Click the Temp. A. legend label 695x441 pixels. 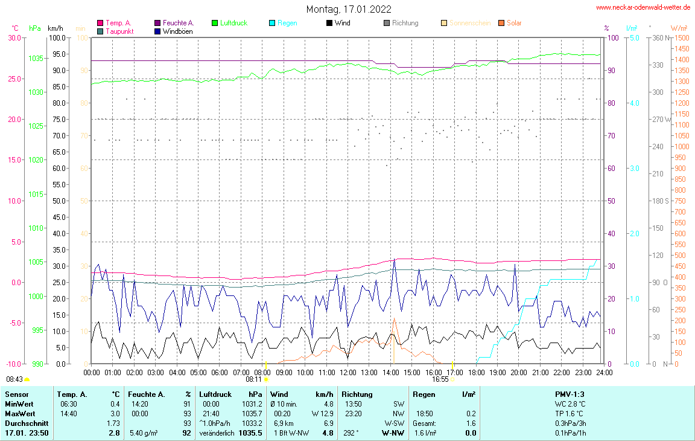[x=118, y=23]
